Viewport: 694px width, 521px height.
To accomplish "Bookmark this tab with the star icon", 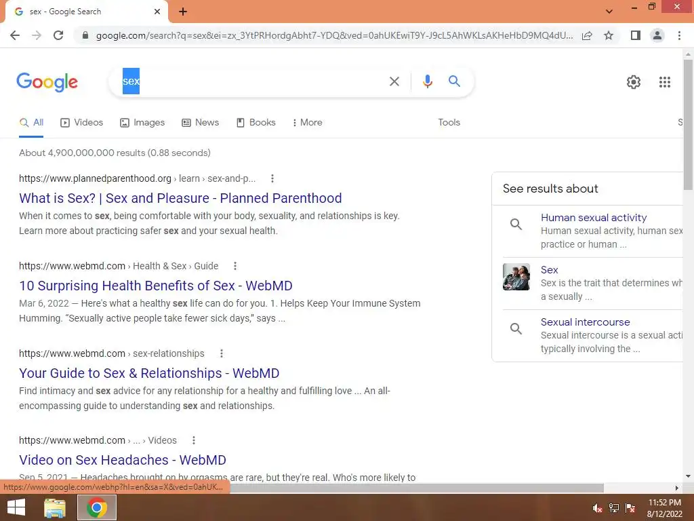I will pos(609,35).
